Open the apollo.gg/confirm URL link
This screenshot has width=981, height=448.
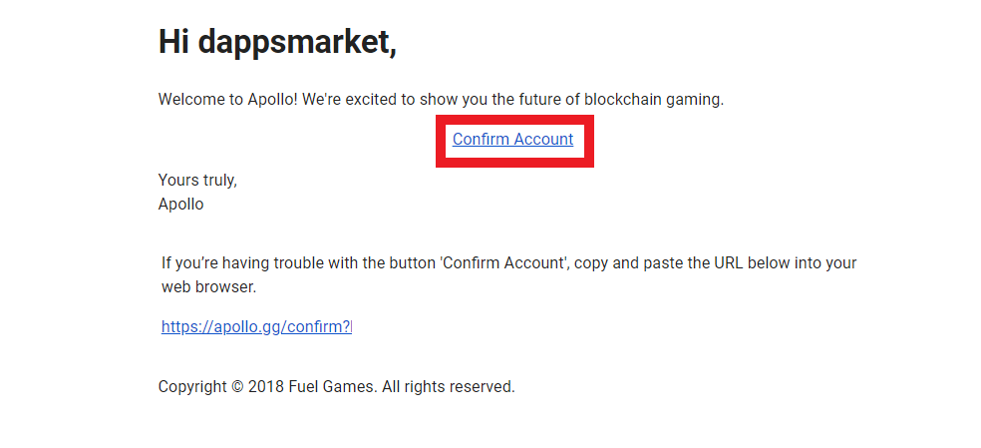[x=256, y=326]
